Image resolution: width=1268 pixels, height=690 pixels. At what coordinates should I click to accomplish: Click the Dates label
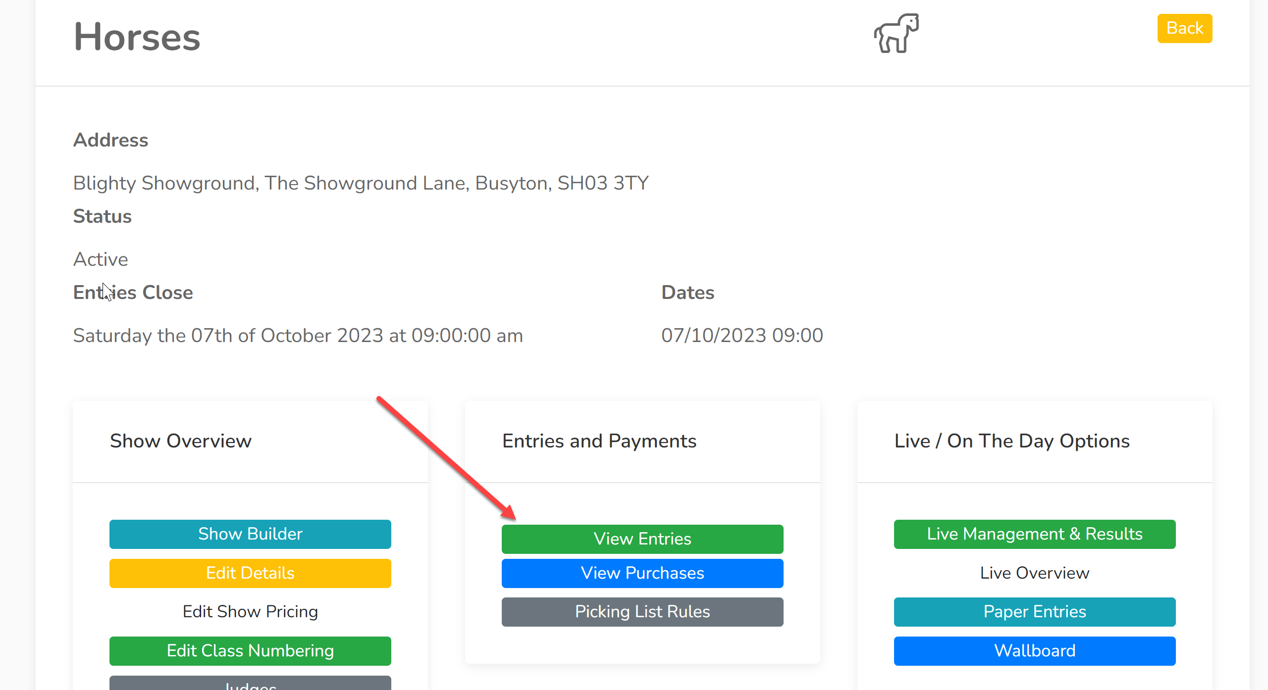[687, 293]
